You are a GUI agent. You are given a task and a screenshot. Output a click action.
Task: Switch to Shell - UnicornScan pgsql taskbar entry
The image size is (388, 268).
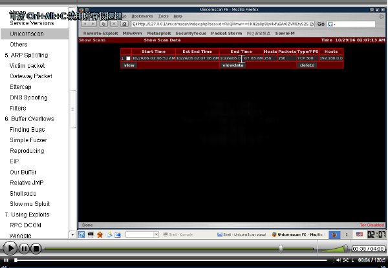tap(241, 234)
